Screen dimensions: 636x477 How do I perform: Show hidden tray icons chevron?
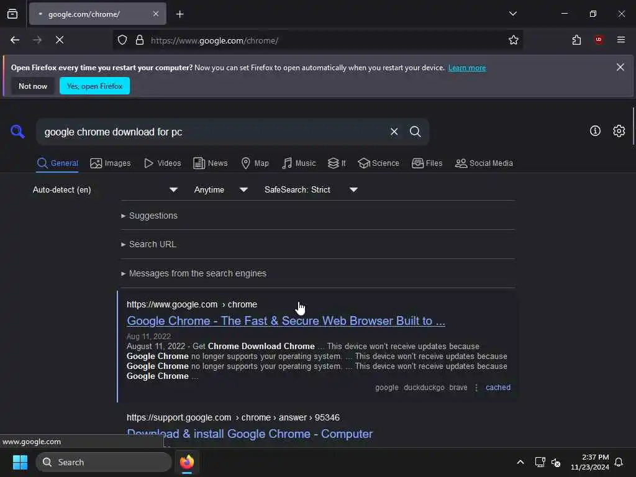click(520, 462)
